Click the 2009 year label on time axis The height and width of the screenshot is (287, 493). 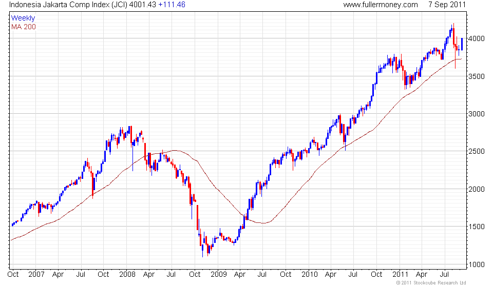coord(219,275)
